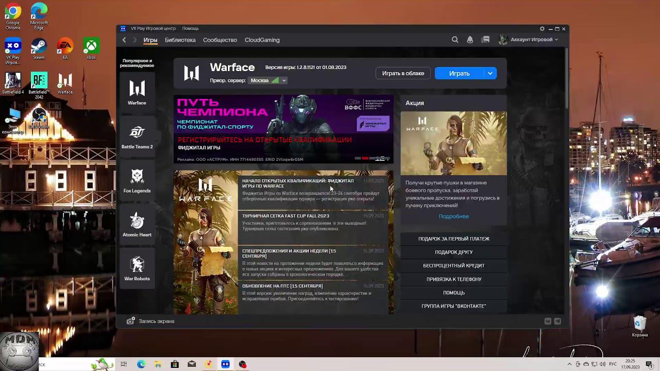
Task: Open ПРИВЯЗКА К ТЕЛЕФОНУ link
Action: click(x=454, y=279)
